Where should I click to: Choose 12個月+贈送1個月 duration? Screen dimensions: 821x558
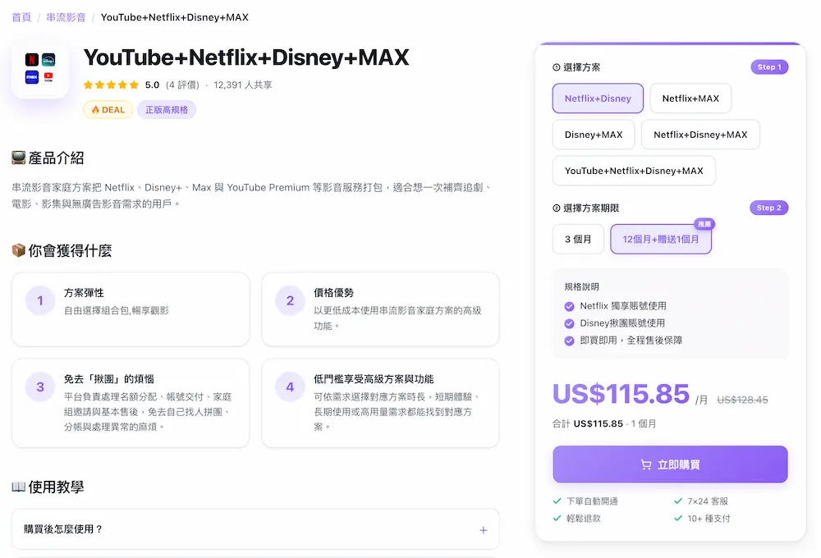[x=661, y=240]
